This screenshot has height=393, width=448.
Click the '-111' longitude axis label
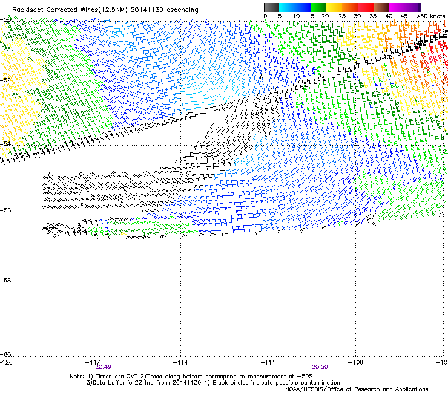(x=268, y=362)
